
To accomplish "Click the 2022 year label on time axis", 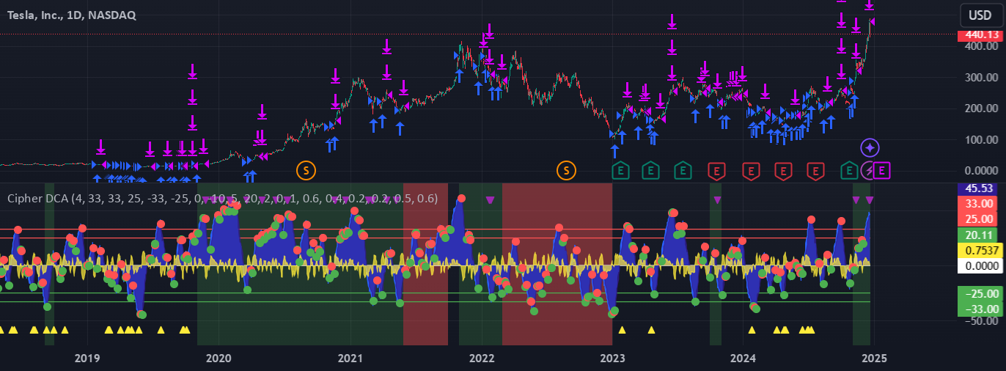I will coord(482,358).
